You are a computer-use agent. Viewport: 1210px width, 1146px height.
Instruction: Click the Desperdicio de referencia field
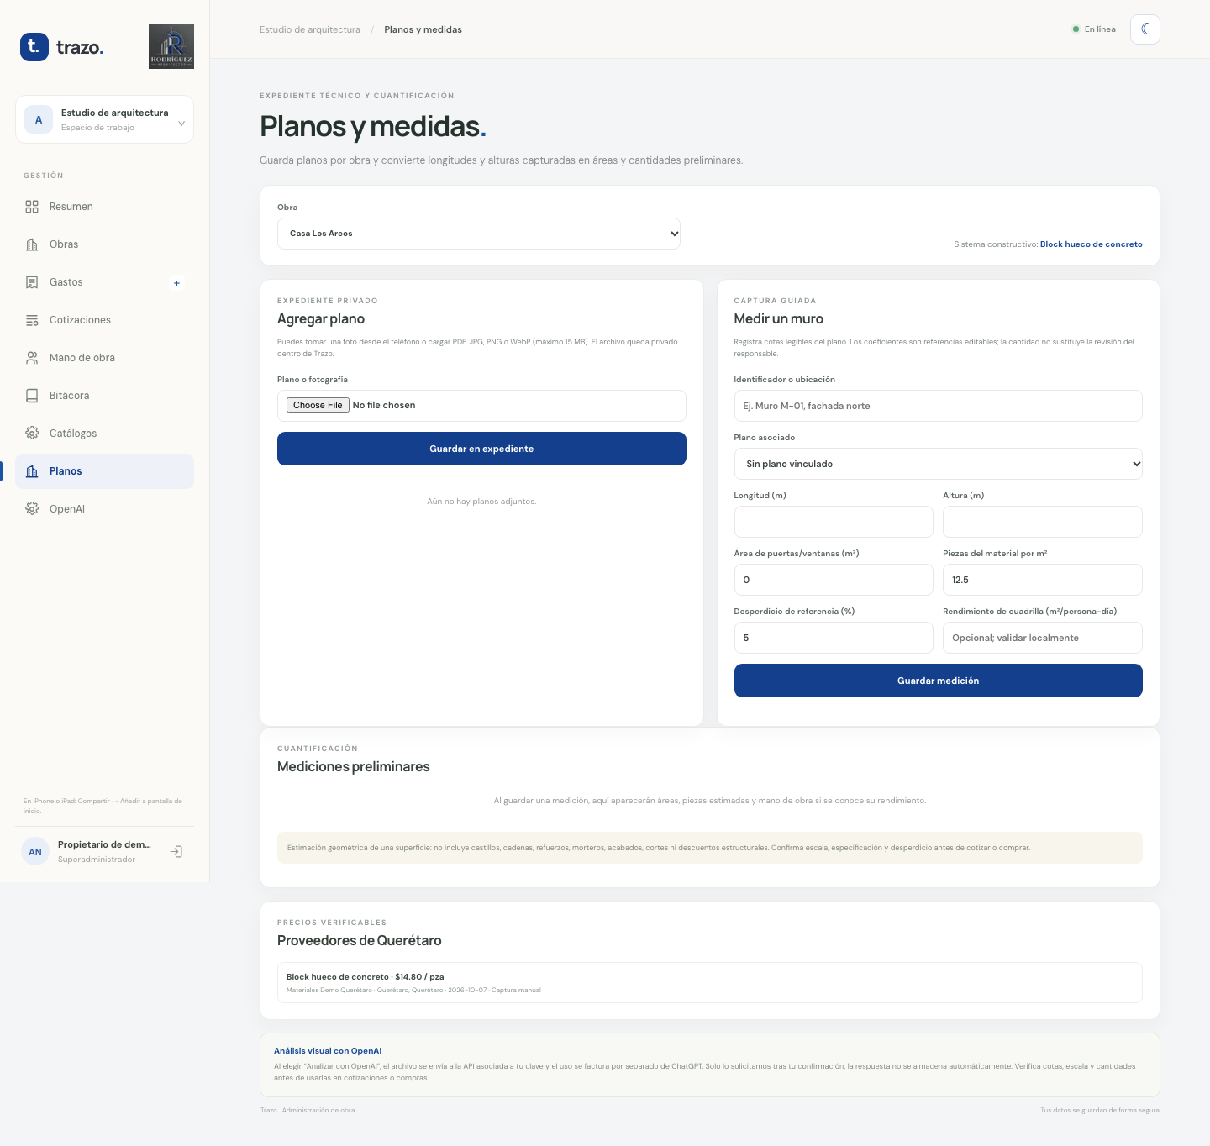(834, 638)
